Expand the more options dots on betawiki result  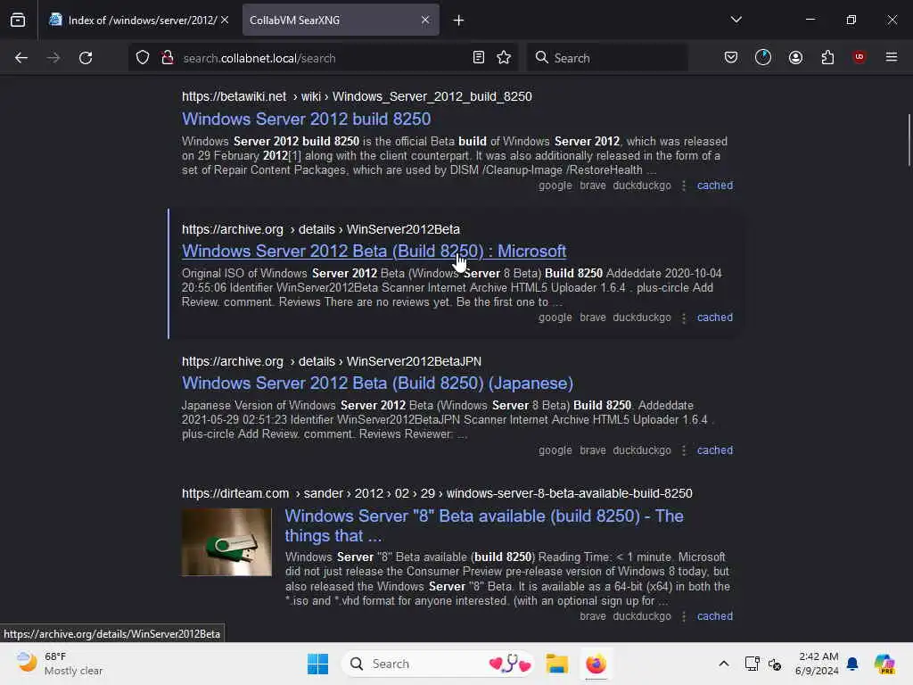[x=684, y=186]
